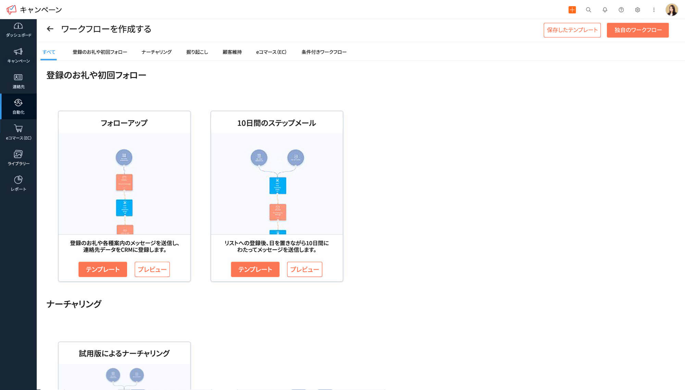Viewport: 685px width, 390px height.
Task: Select the すべて tab
Action: tap(49, 52)
